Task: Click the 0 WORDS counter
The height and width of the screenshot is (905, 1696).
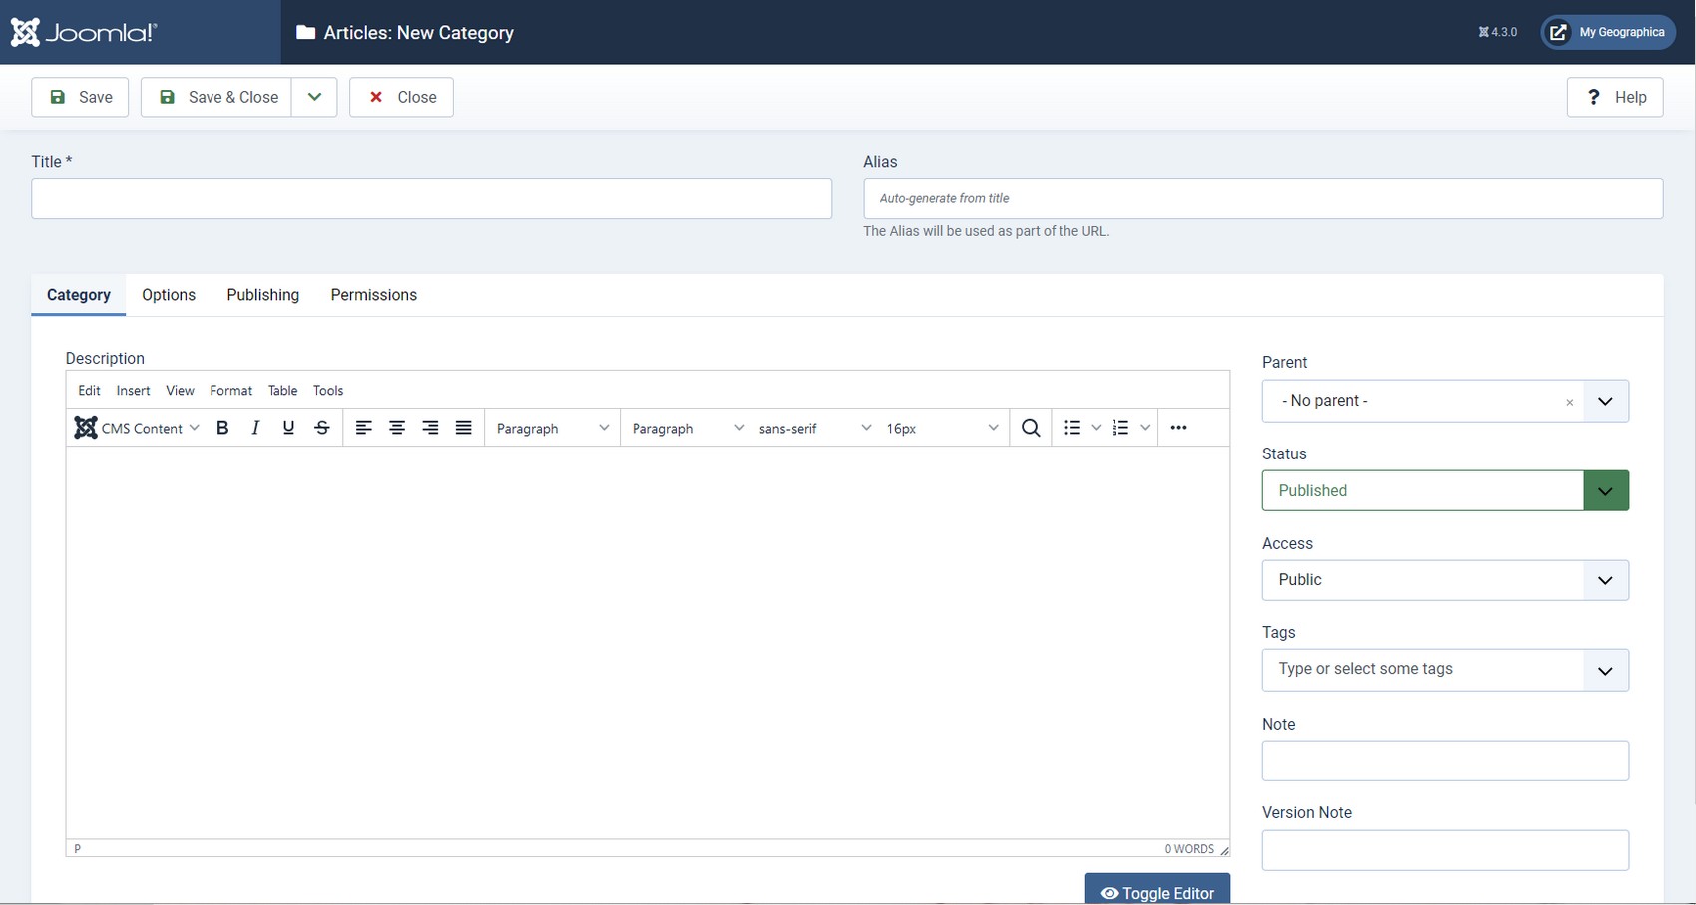Action: (x=1189, y=849)
